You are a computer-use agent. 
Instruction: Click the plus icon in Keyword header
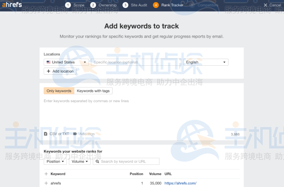(x=46, y=174)
